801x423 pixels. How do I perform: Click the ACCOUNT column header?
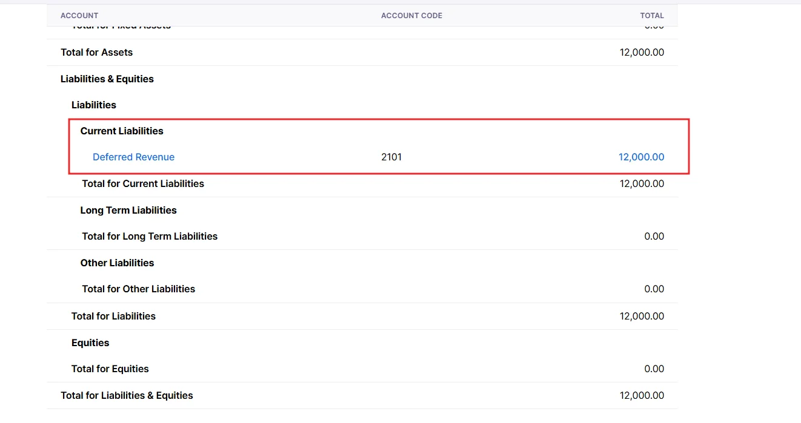[x=79, y=16]
